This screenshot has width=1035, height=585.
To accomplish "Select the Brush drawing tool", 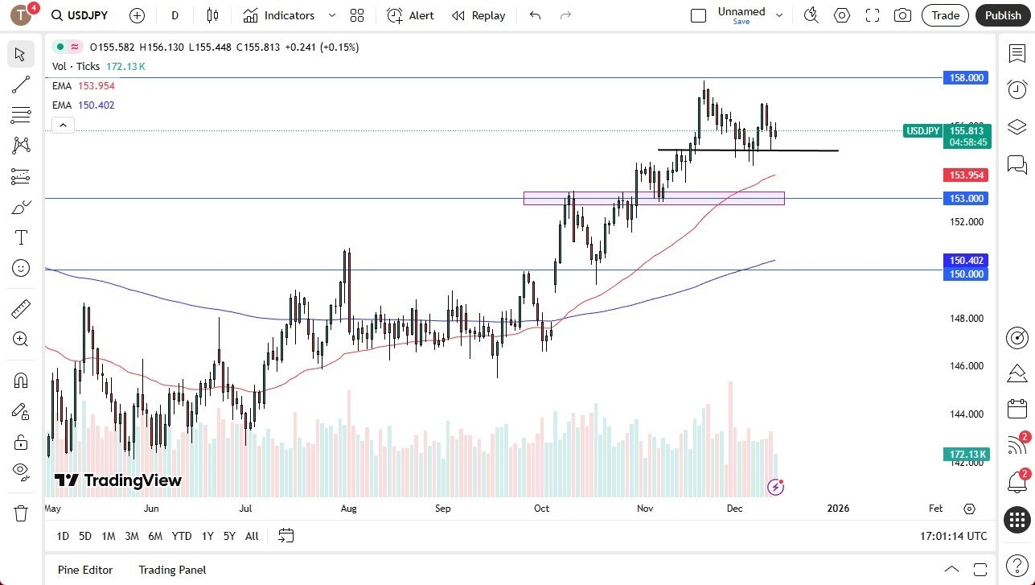I will [x=20, y=207].
